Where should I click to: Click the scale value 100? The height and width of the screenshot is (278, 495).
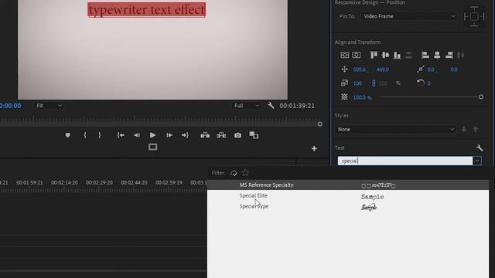tap(357, 83)
